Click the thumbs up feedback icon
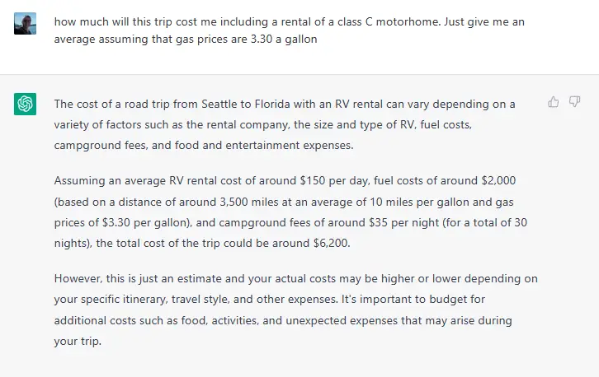 coord(553,102)
